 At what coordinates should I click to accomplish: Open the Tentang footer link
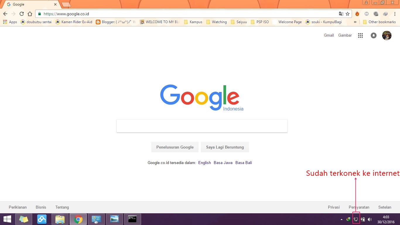click(x=62, y=207)
